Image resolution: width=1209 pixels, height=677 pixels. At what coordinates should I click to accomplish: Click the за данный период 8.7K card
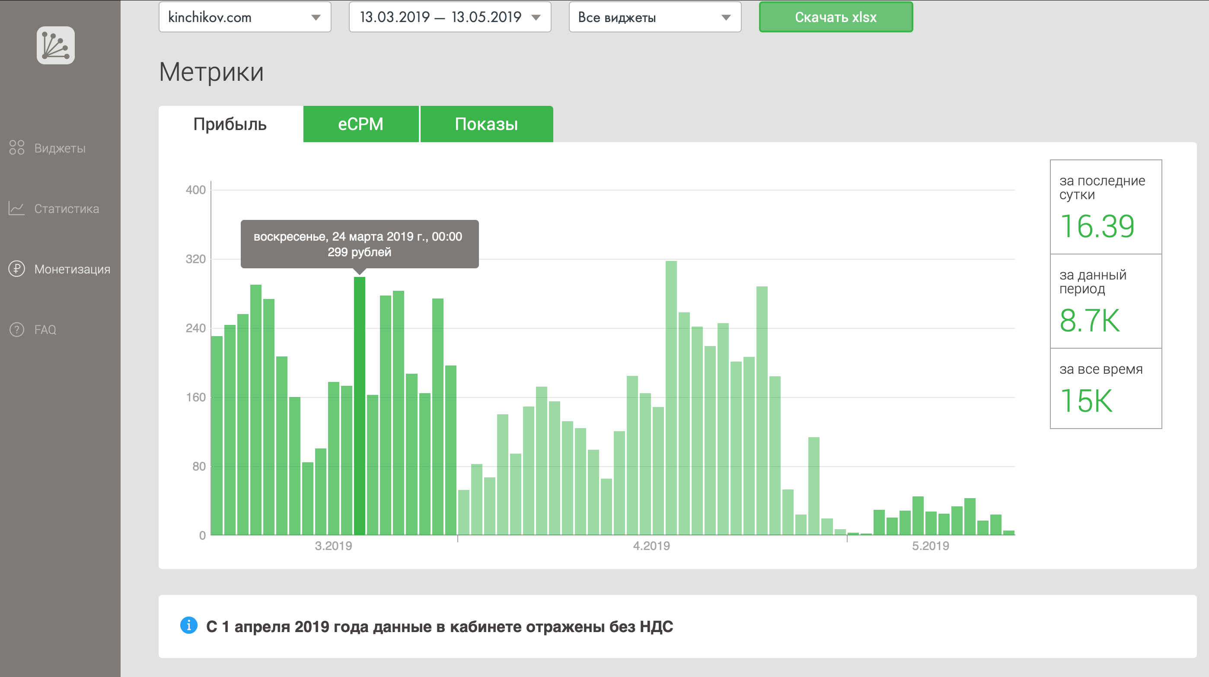[1105, 301]
